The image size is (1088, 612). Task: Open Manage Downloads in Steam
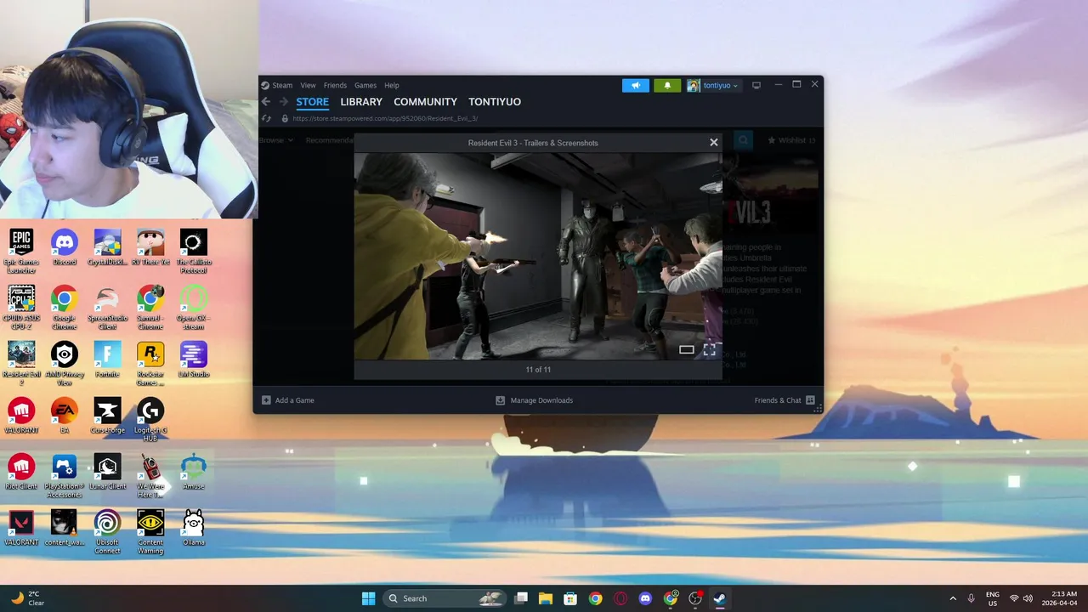point(535,400)
